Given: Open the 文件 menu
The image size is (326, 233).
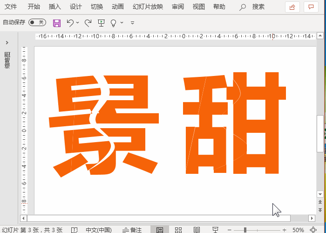Looking at the screenshot, I should [11, 7].
